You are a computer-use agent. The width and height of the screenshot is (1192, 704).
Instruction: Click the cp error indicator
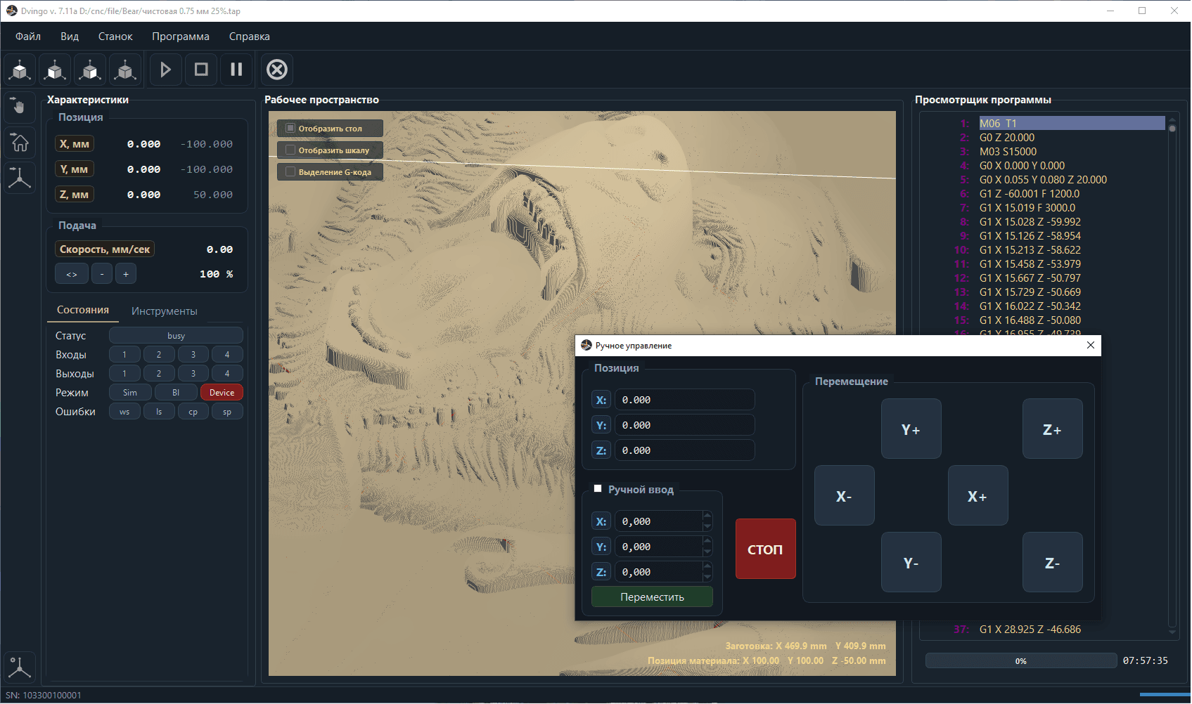(193, 412)
